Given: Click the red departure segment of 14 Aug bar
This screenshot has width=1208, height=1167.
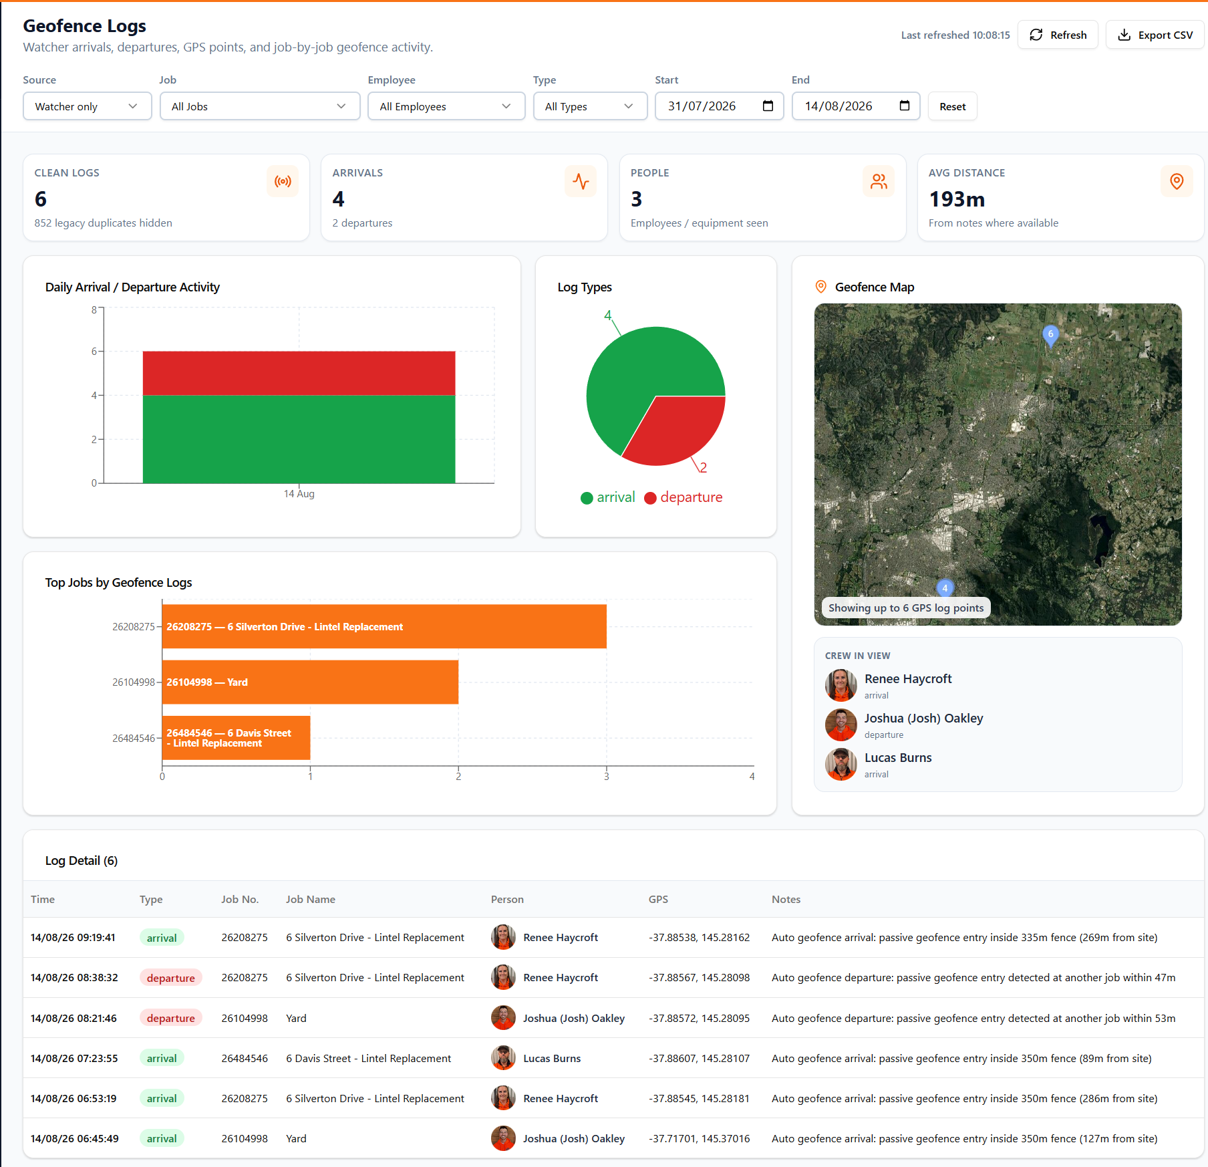Looking at the screenshot, I should click(299, 373).
